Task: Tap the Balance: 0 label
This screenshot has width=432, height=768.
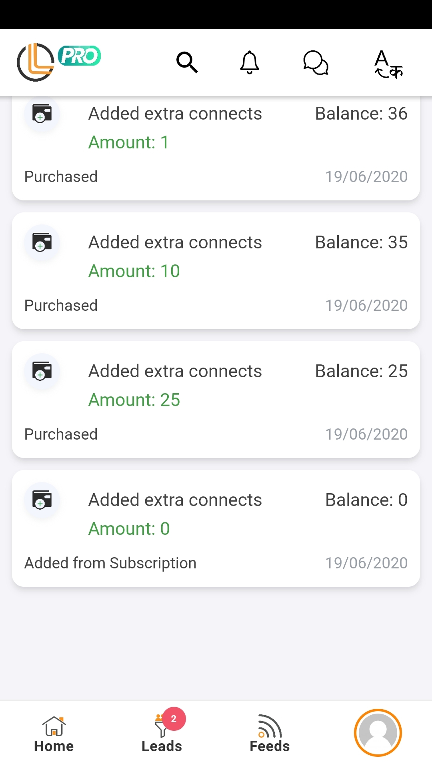Action: pos(366,500)
